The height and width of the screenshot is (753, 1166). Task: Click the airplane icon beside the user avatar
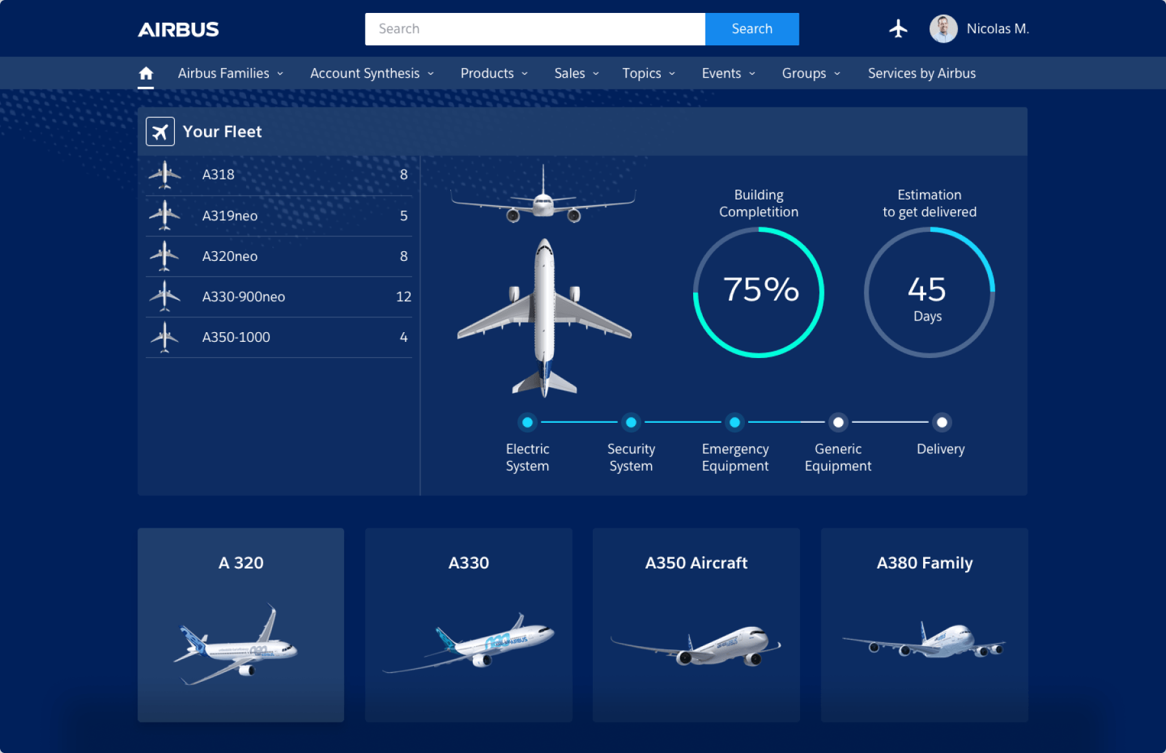pyautogui.click(x=898, y=28)
